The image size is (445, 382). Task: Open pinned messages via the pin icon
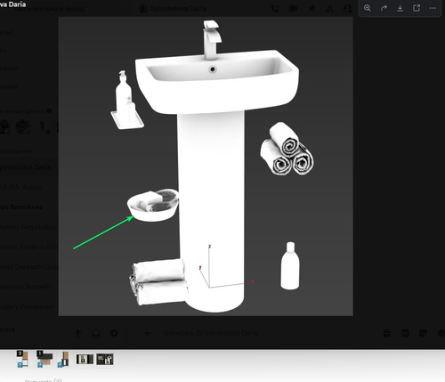pyautogui.click(x=311, y=9)
